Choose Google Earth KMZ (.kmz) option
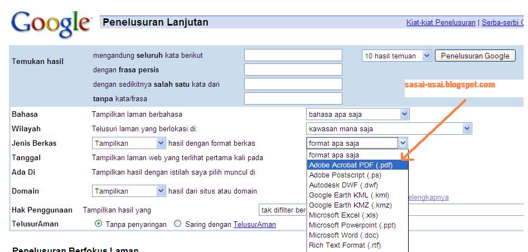The image size is (528, 252). coord(357,205)
